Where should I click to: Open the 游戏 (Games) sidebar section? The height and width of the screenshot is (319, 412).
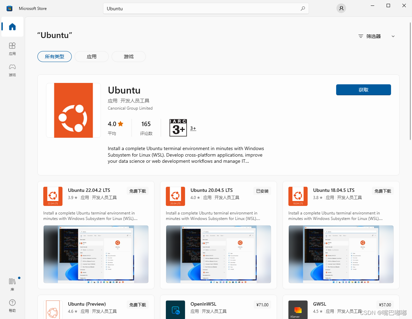12,70
